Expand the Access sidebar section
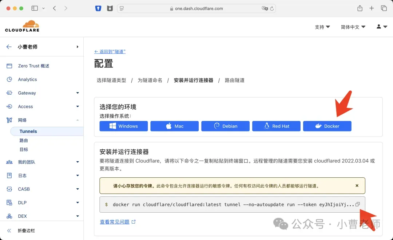The image size is (393, 240). [x=25, y=106]
